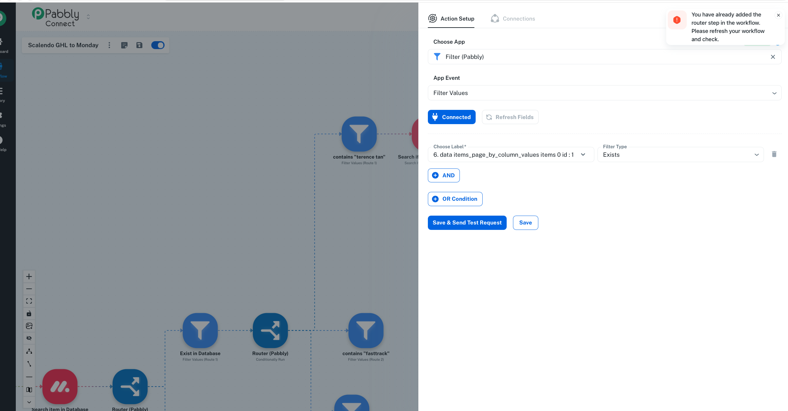Toggle the canvas lock icon
This screenshot has width=788, height=411.
29,313
